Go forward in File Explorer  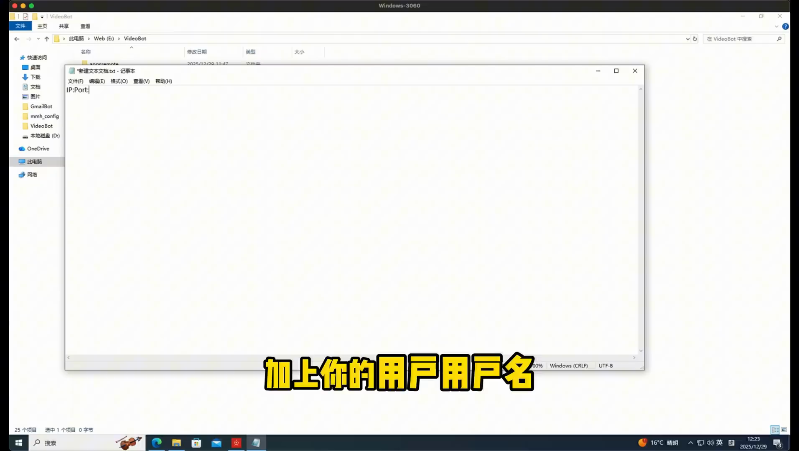click(28, 39)
